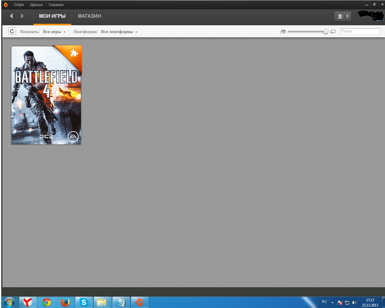This screenshot has height=308, width=385.
Task: Click the tile size slider handle
Action: point(325,32)
